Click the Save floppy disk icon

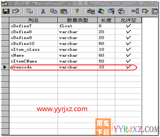[x=6, y=11]
